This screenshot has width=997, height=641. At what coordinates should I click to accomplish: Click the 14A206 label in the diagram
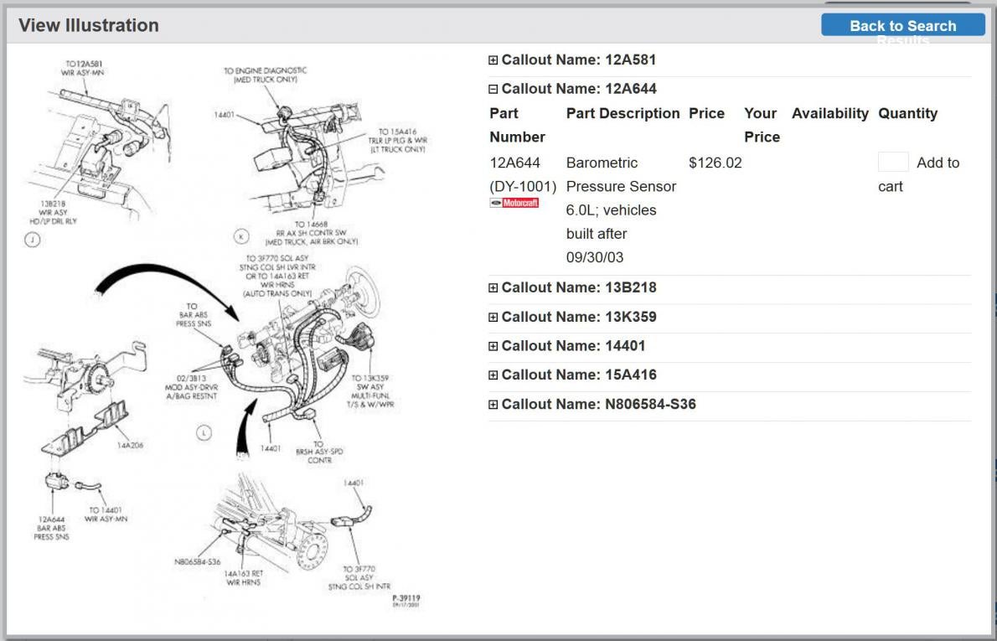[131, 446]
